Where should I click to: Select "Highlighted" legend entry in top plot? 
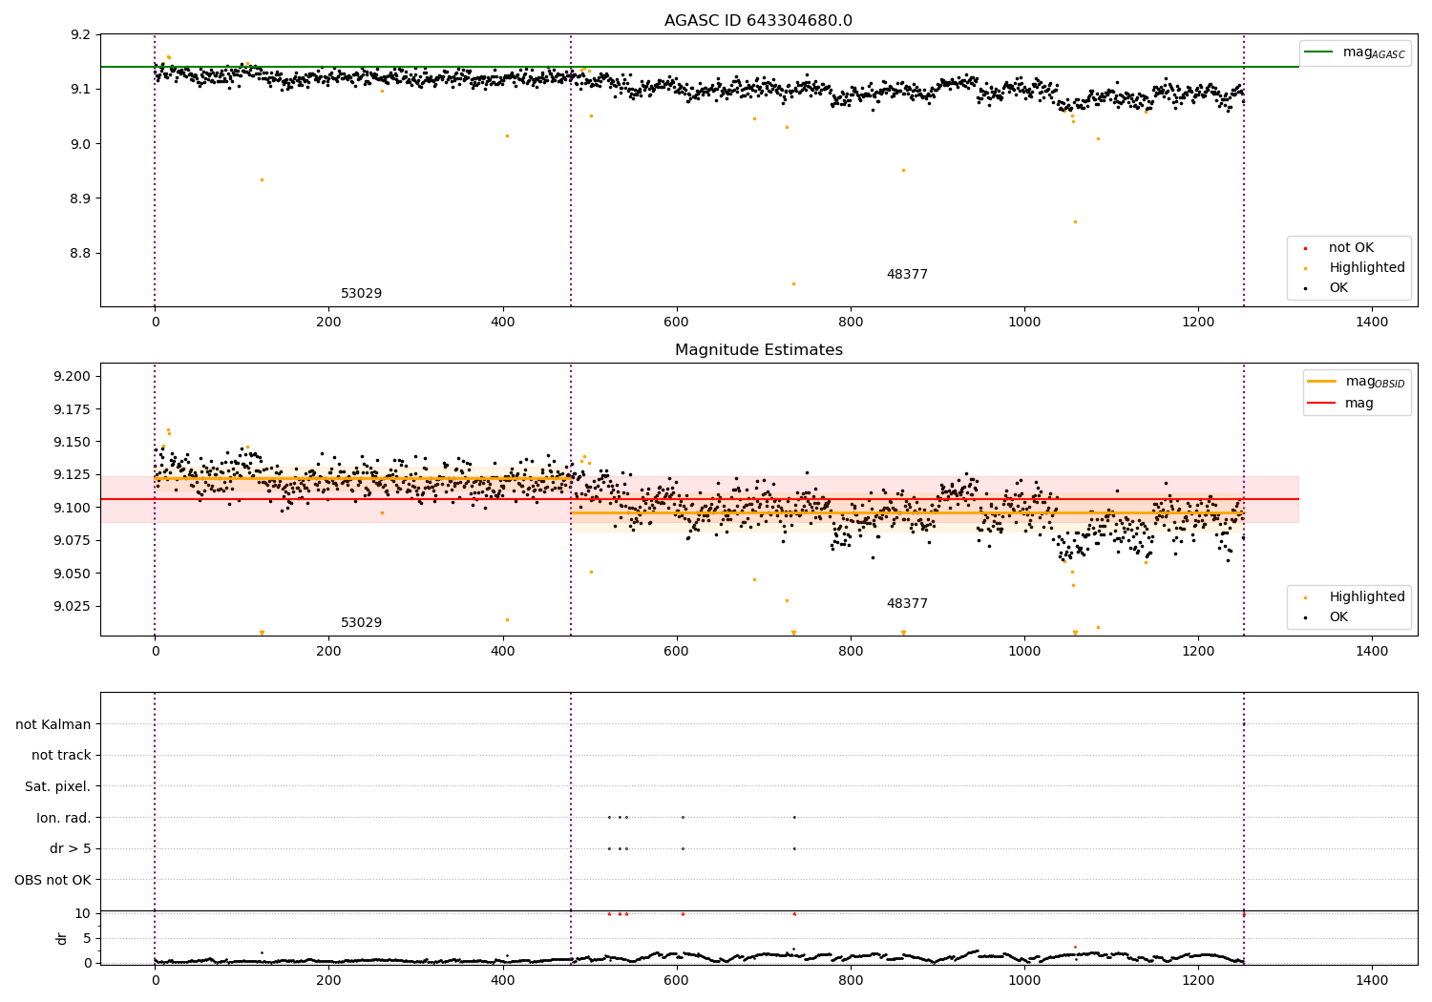[x=1367, y=268]
